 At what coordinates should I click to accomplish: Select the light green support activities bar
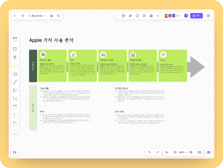33,108
